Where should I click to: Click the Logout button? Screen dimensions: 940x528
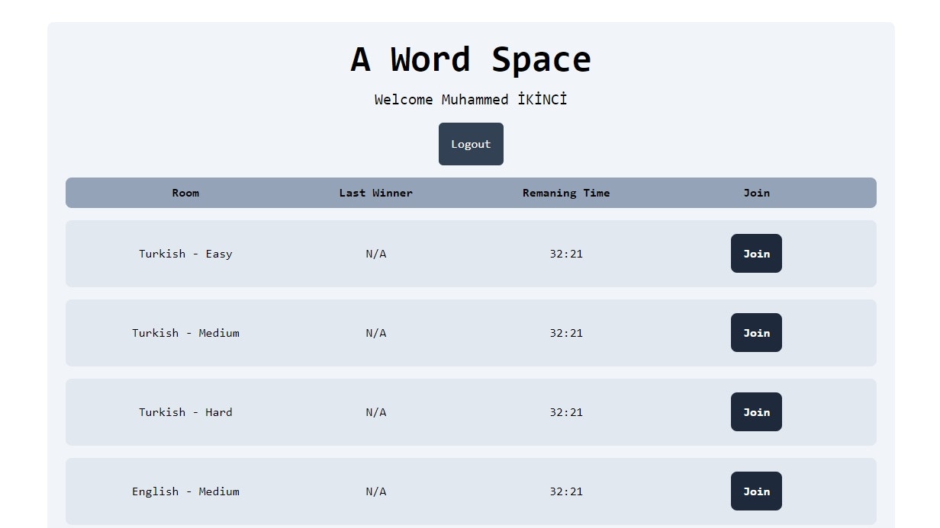[x=471, y=144]
